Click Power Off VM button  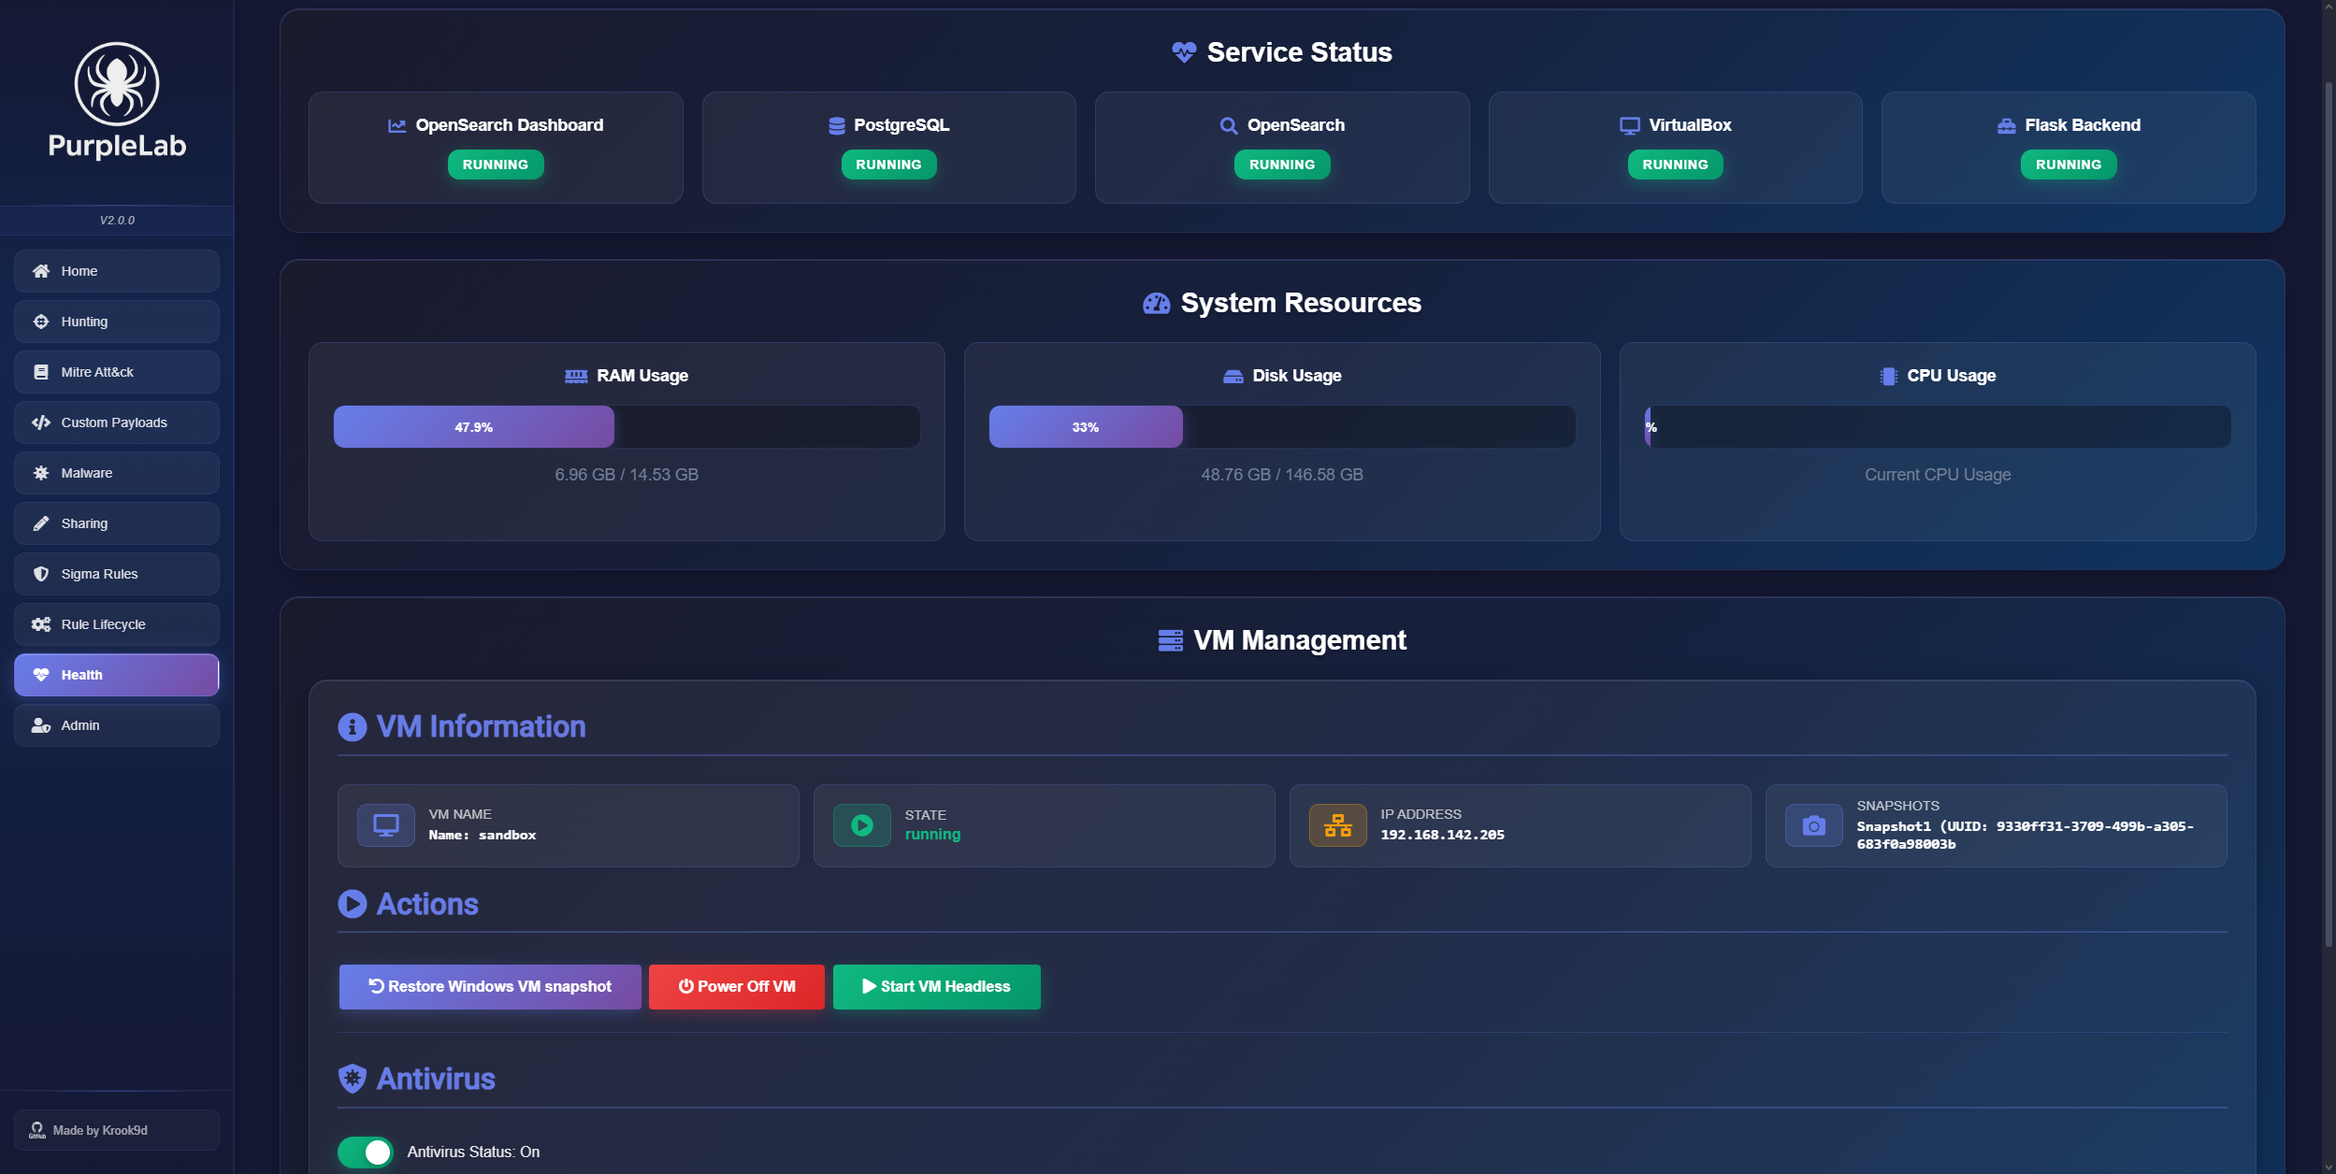pyautogui.click(x=737, y=987)
